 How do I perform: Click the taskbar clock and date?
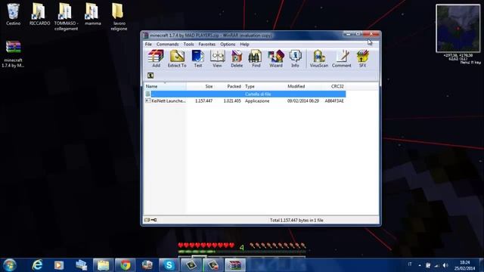pyautogui.click(x=464, y=265)
